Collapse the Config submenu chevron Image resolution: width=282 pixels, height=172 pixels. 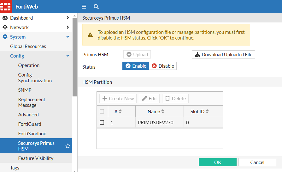[x=68, y=56]
